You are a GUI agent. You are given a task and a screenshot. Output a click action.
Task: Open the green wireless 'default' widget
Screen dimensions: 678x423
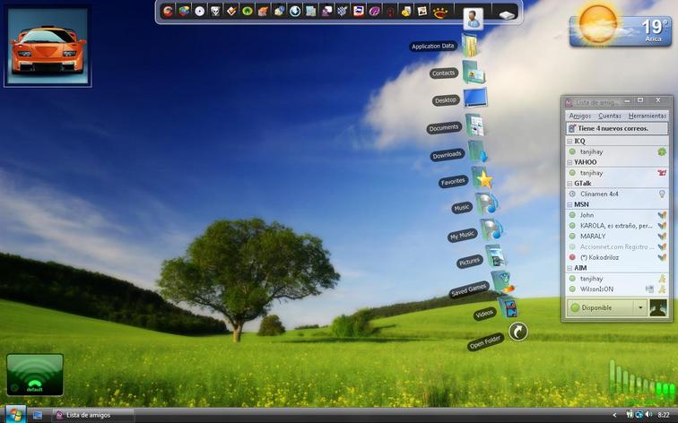pyautogui.click(x=35, y=375)
